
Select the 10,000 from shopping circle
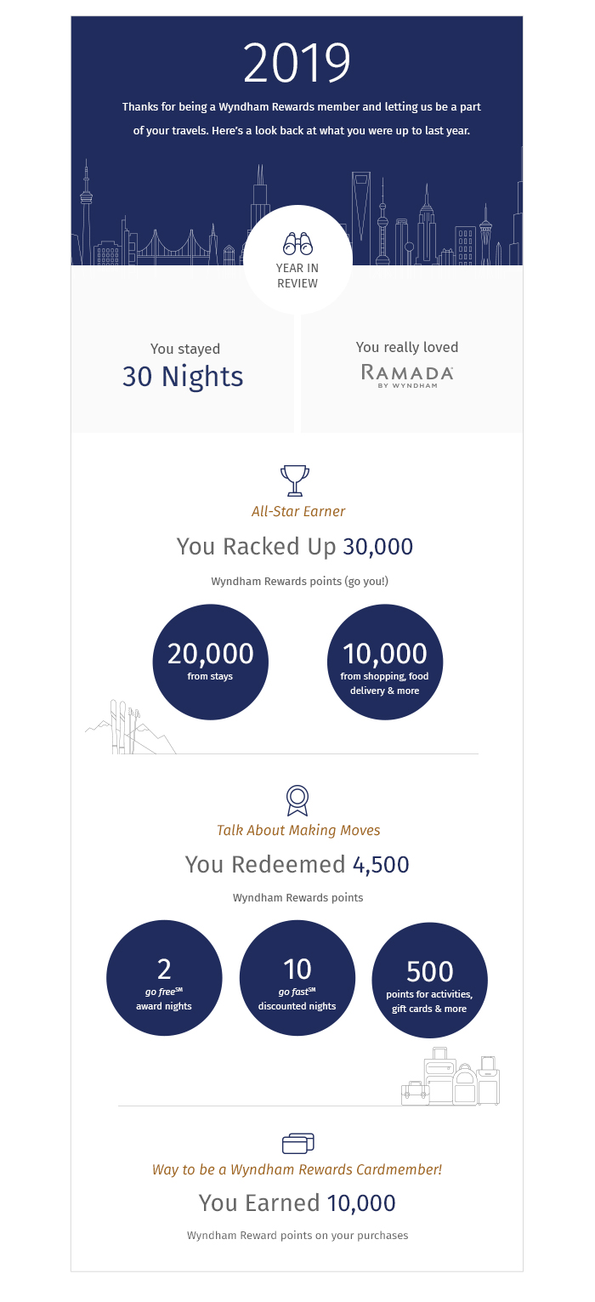(x=385, y=662)
